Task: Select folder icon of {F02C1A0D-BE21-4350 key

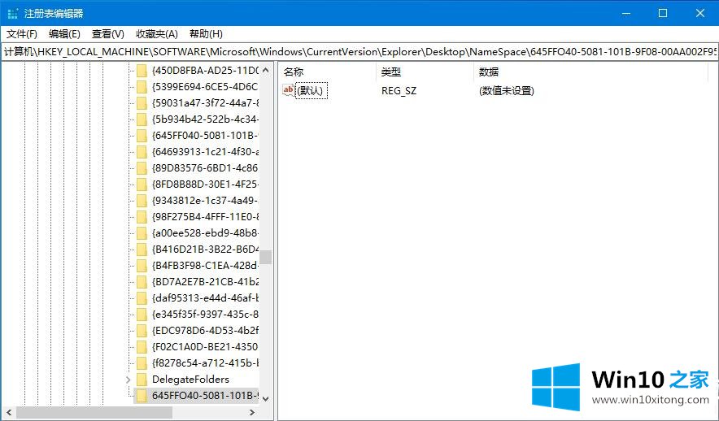Action: click(x=142, y=347)
